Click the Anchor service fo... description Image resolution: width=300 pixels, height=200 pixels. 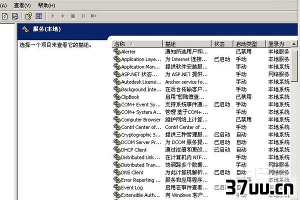point(186,82)
